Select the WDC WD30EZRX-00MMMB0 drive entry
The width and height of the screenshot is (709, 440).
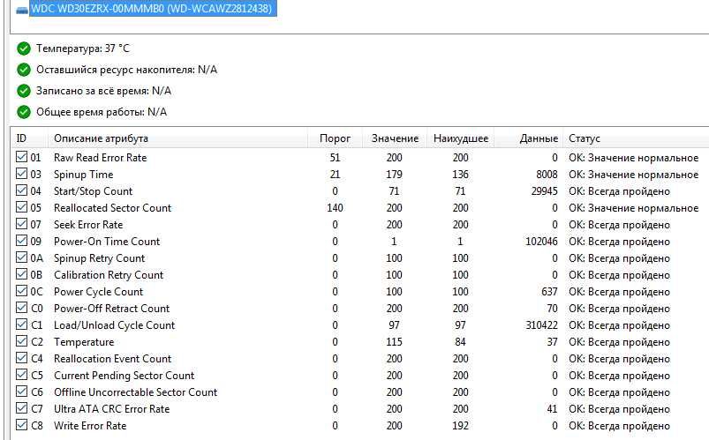pos(153,9)
